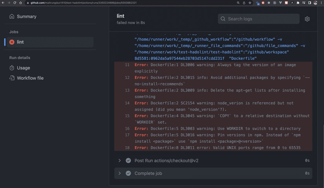This screenshot has height=188, width=324.
Task: Open the Google Translate extension icon
Action: pos(258,3)
